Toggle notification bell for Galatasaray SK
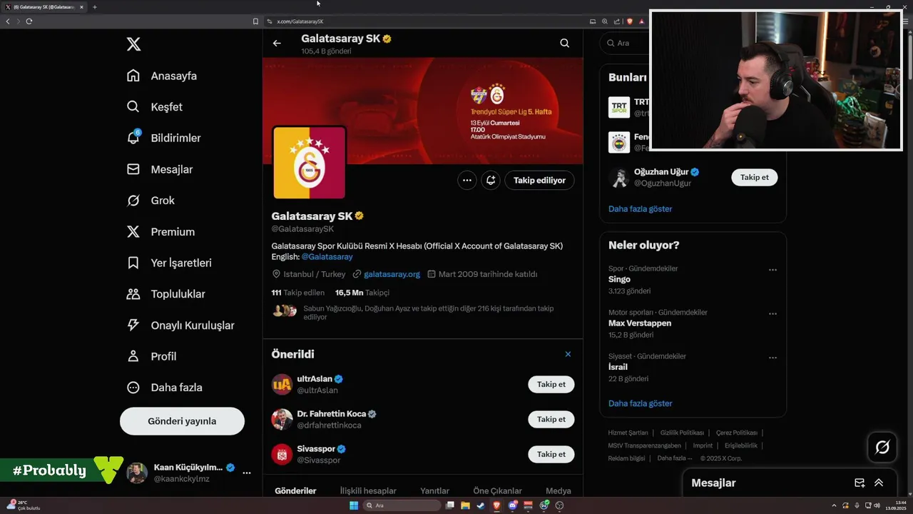 [491, 181]
